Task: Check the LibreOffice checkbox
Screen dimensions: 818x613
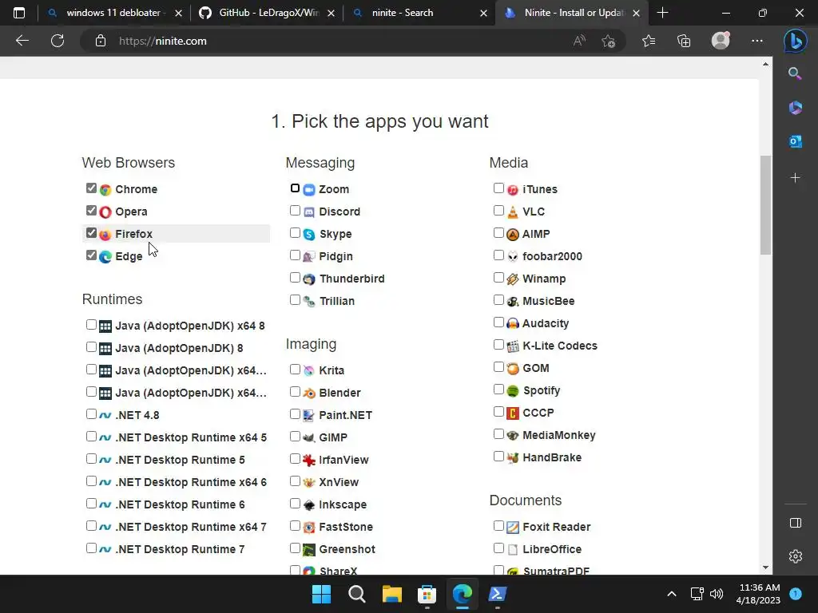Action: click(498, 548)
